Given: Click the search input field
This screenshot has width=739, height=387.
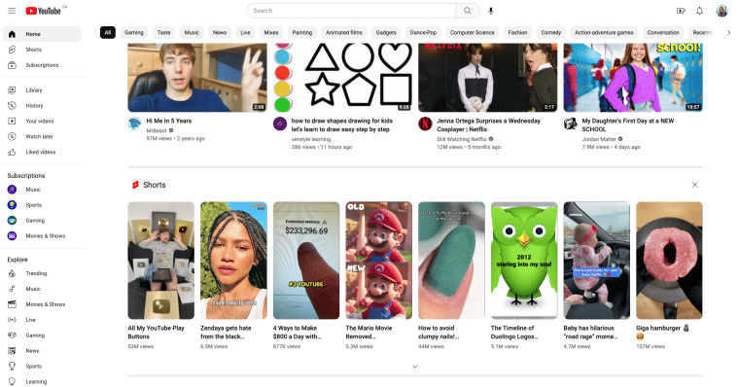Looking at the screenshot, I should (x=351, y=11).
